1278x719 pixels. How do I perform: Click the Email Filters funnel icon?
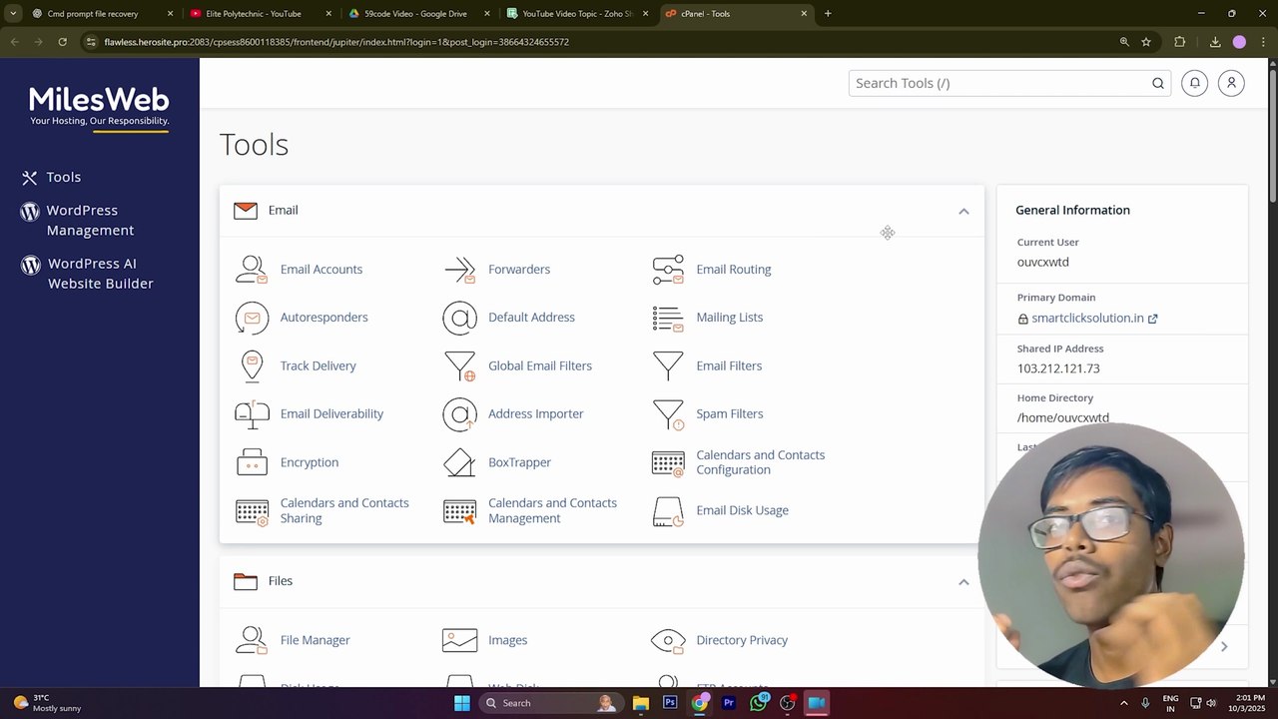click(x=668, y=365)
